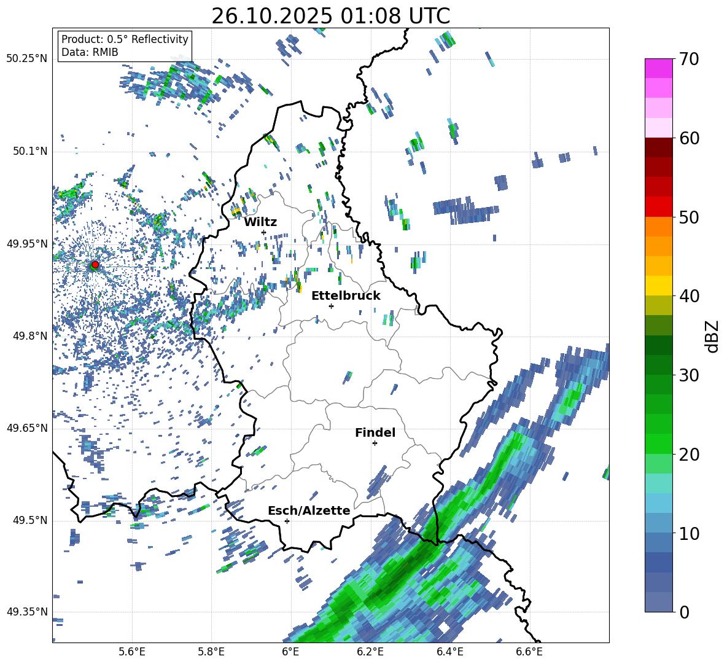Click the yellow colorbar segment at 40

658,286
